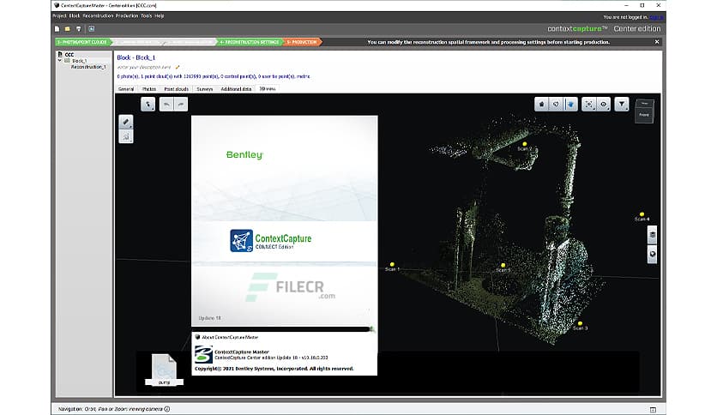Click the Redo arrow in the 3D view
The image size is (717, 415).
[181, 105]
